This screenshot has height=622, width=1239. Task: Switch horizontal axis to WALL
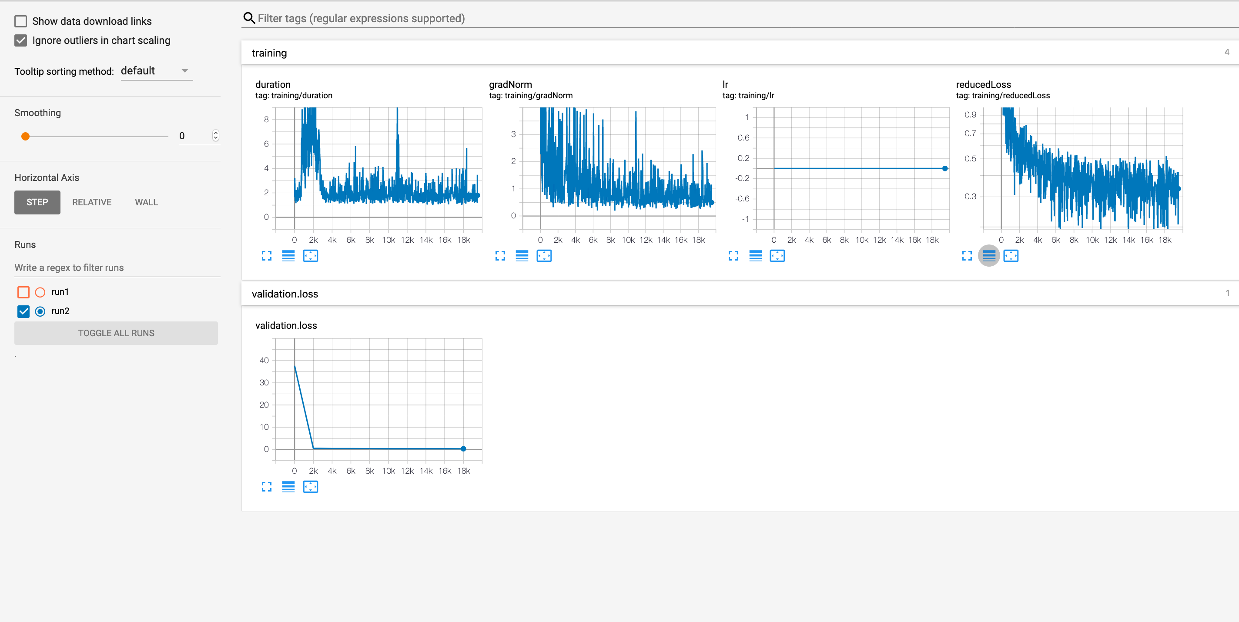click(x=146, y=202)
